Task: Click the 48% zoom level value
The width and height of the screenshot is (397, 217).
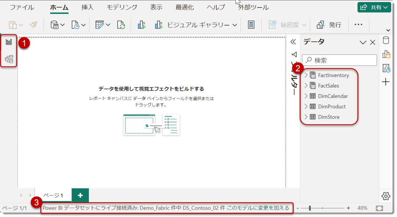Action: [362, 208]
